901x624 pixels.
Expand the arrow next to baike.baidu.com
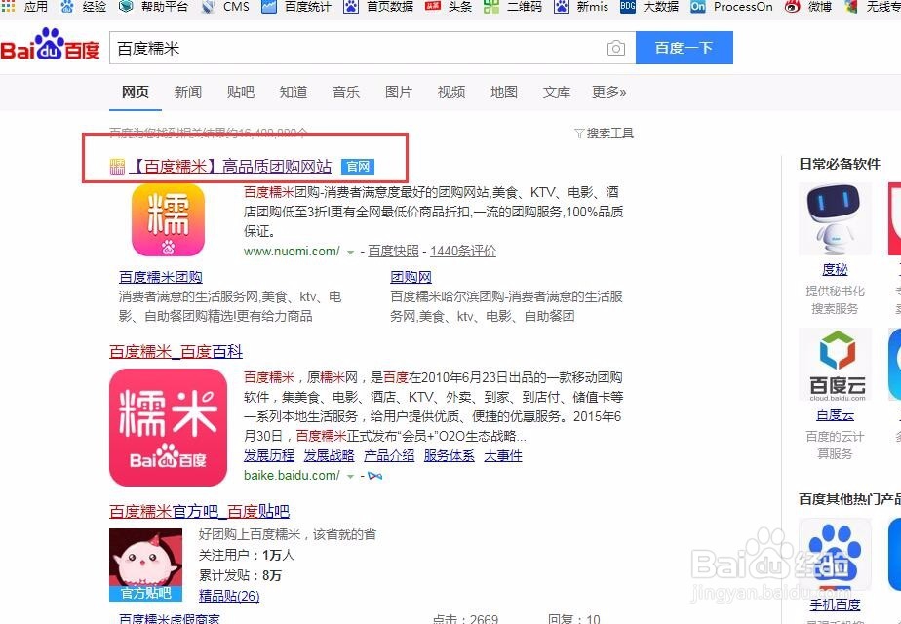tap(350, 476)
